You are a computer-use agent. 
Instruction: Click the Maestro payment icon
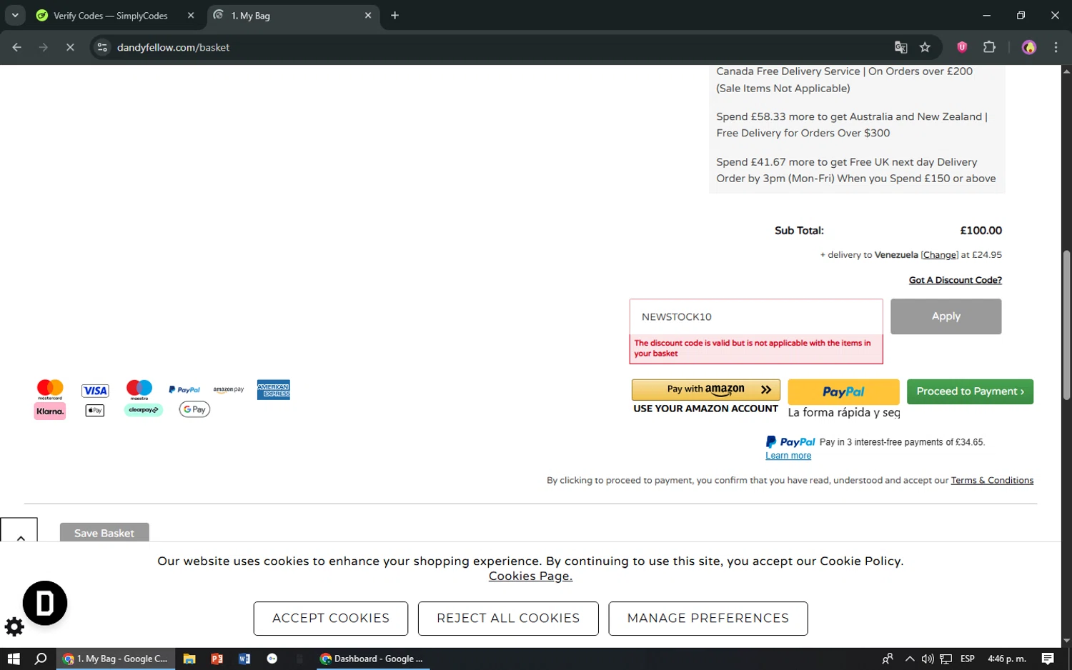pyautogui.click(x=139, y=390)
